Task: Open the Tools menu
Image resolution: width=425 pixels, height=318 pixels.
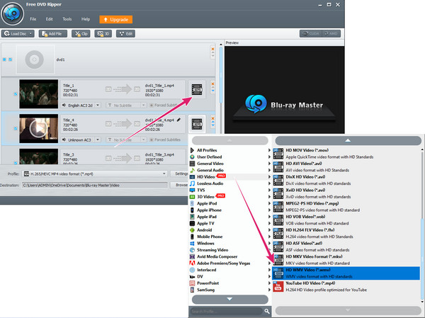Action: [67, 19]
